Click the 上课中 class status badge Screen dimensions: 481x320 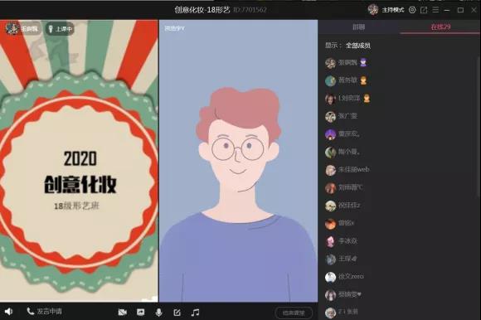click(60, 29)
